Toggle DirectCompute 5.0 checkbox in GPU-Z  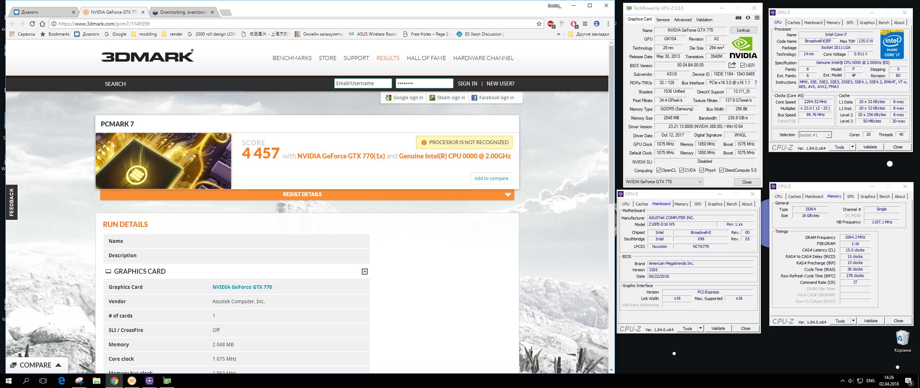pos(721,170)
